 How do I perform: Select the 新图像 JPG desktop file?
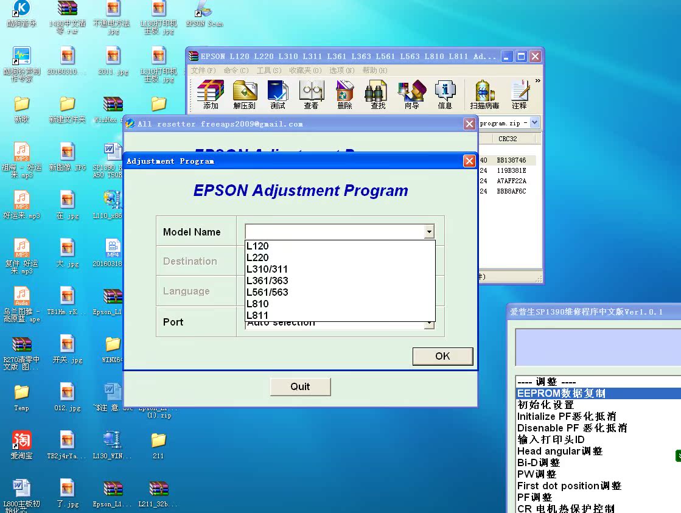pos(68,156)
